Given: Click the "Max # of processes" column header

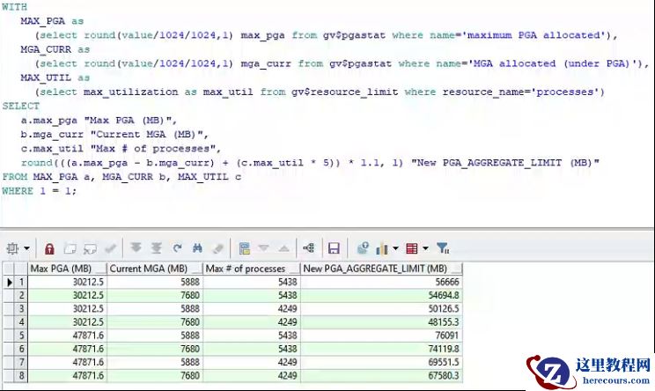Looking at the screenshot, I should pyautogui.click(x=250, y=269).
